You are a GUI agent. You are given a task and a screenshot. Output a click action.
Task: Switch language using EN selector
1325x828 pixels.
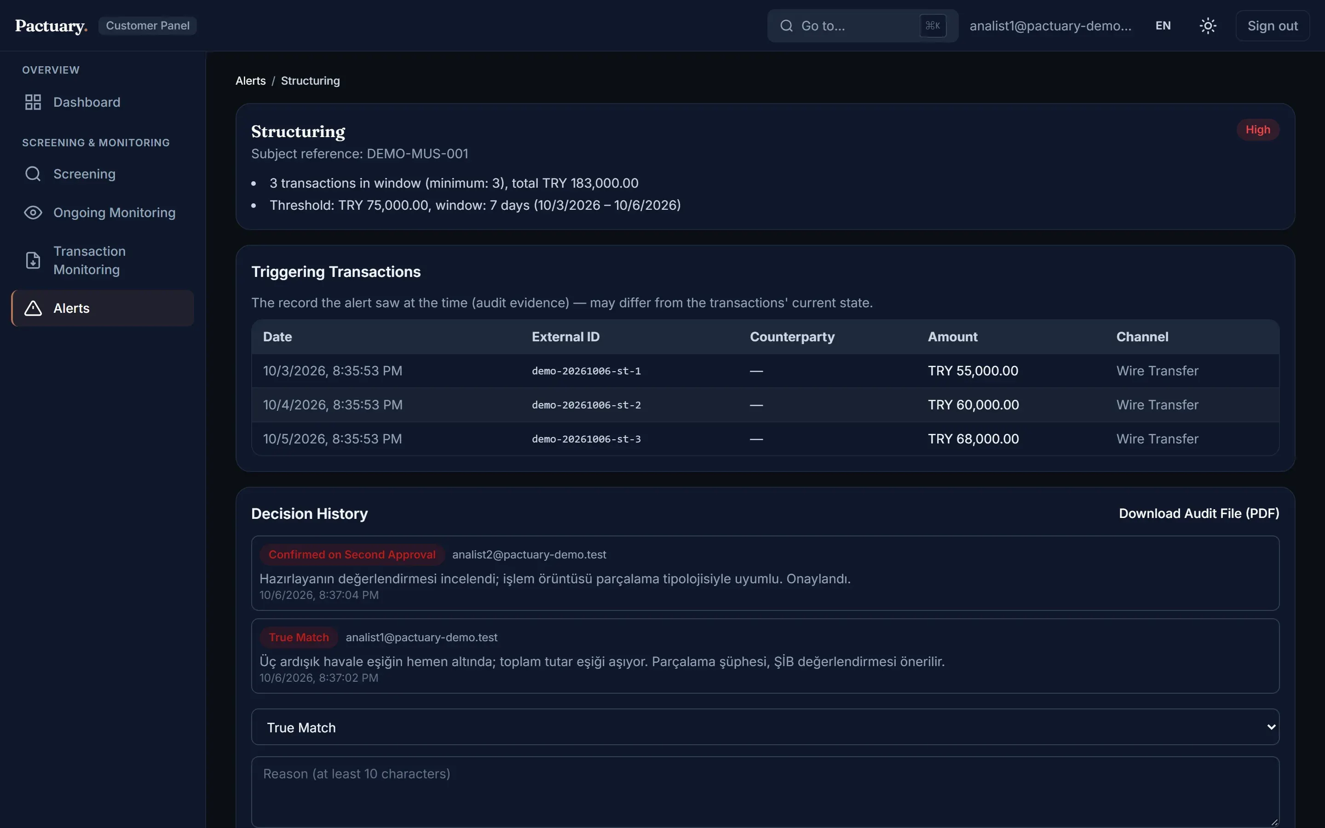click(x=1163, y=26)
